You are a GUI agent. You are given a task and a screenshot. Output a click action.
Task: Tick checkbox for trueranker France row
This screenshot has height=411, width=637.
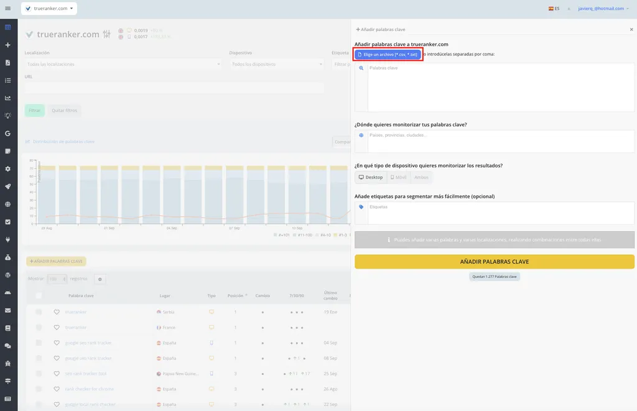(39, 327)
